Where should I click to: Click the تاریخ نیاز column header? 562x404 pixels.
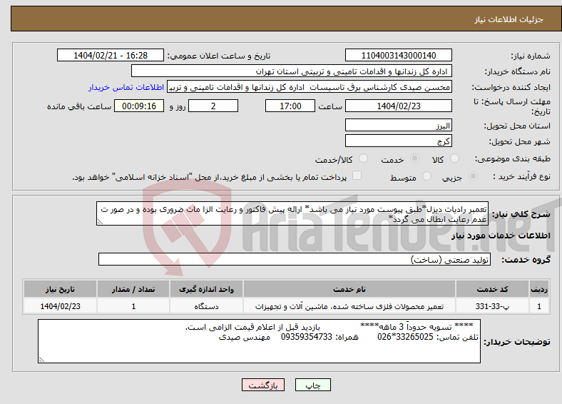[x=60, y=289]
